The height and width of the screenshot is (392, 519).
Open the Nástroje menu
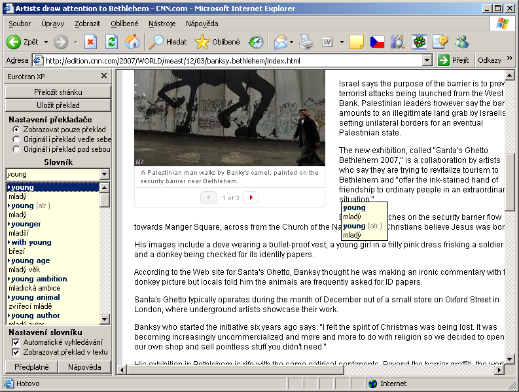(x=162, y=24)
